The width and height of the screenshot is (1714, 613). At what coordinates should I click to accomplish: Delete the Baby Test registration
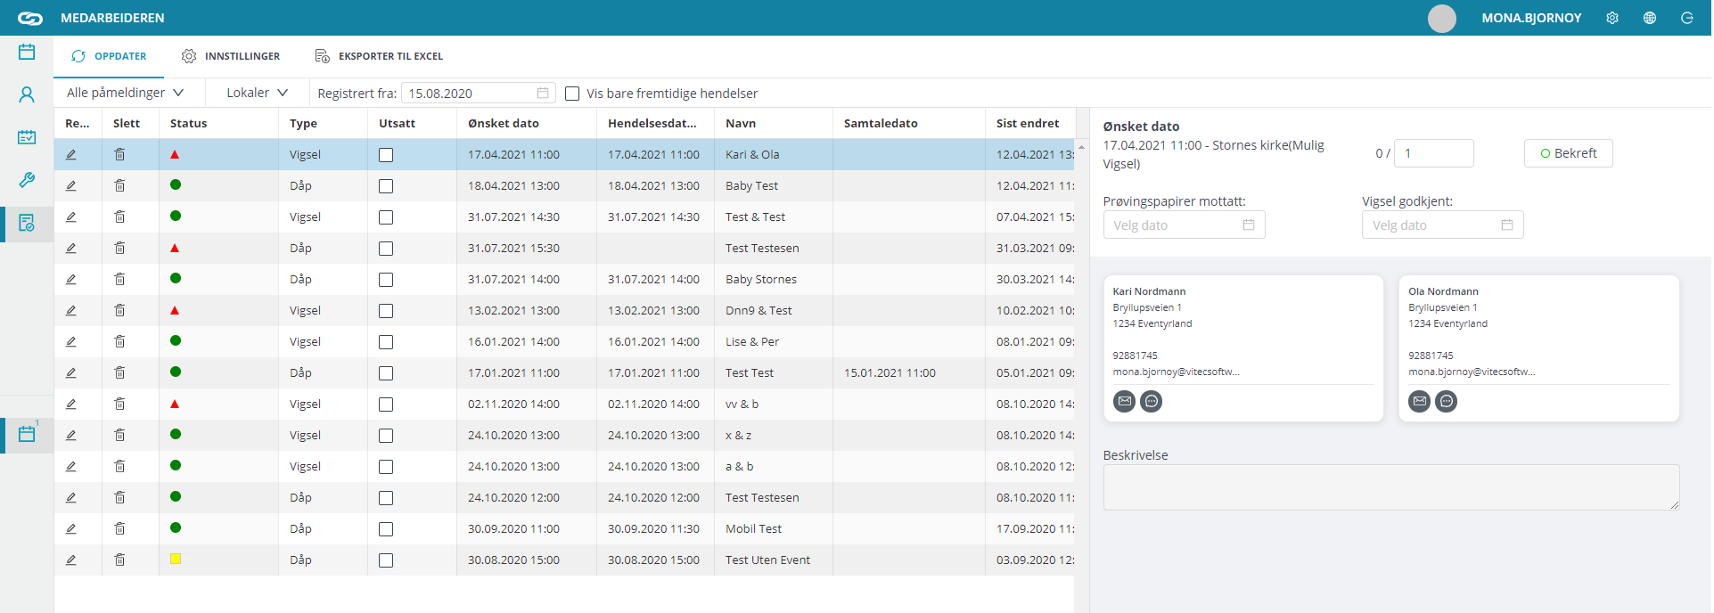[x=119, y=186]
